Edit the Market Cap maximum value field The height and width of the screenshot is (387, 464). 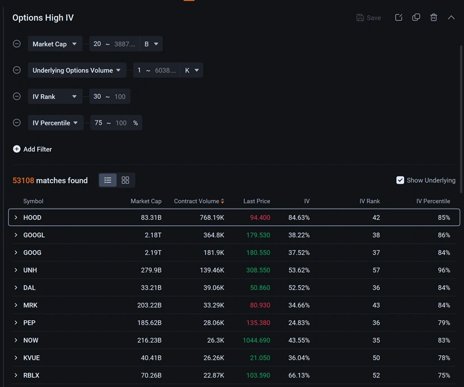(x=125, y=44)
